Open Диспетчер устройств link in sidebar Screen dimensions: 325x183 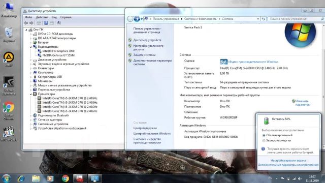click(x=147, y=40)
